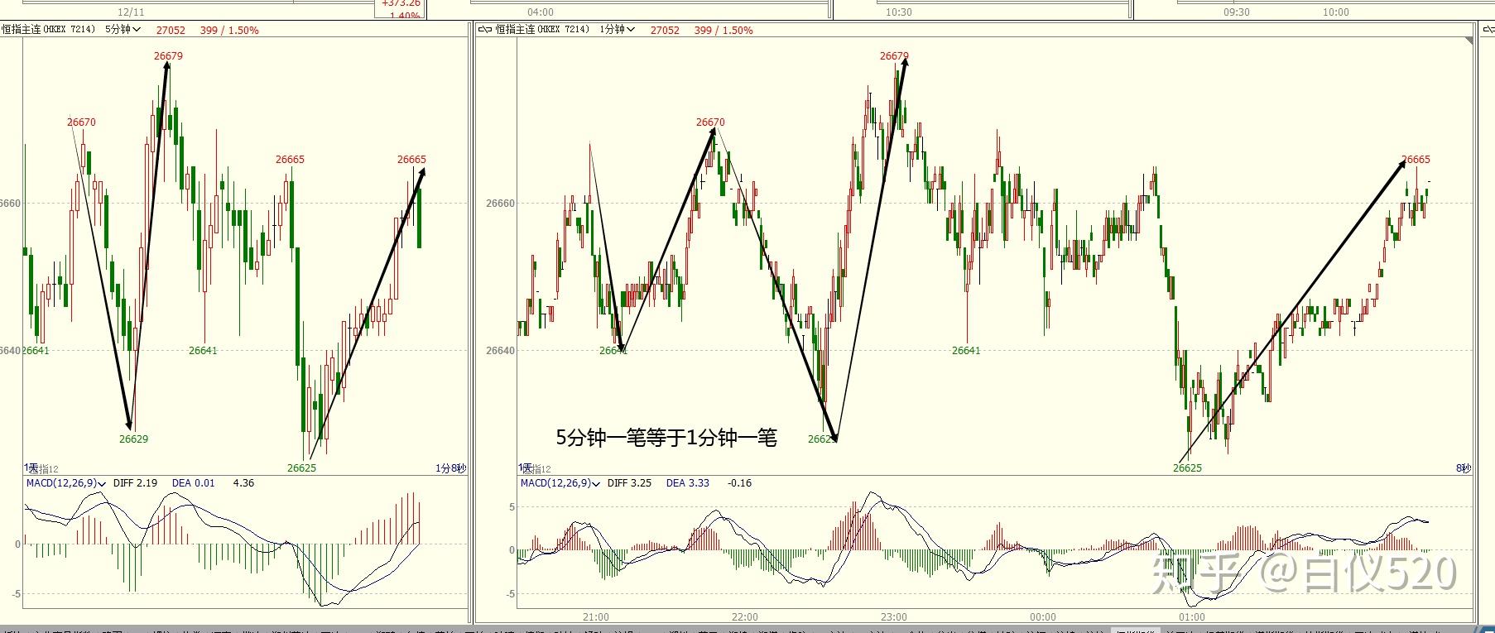Open the 5分钟 timeframe dropdown
Screen dimensions: 1495x633
tap(123, 30)
